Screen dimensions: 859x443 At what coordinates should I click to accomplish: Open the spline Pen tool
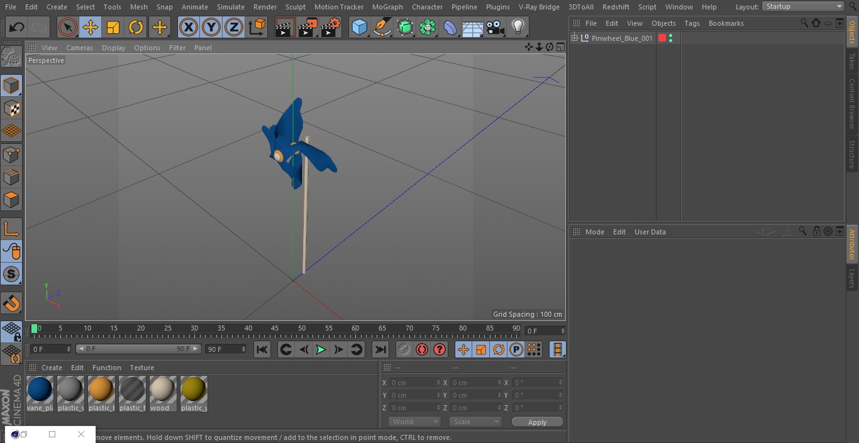pyautogui.click(x=382, y=27)
